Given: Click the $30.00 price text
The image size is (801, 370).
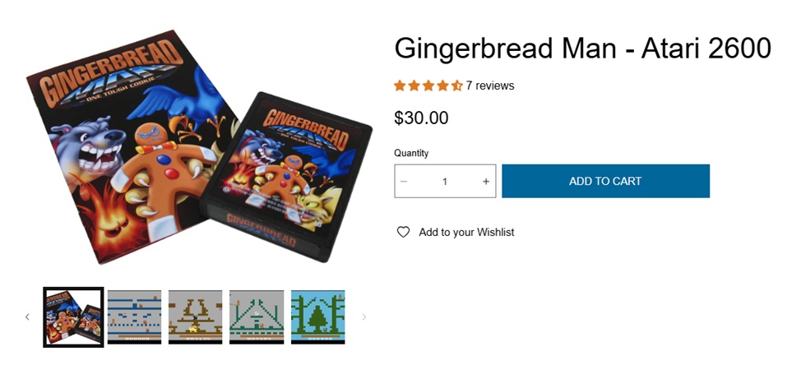Looking at the screenshot, I should [x=421, y=118].
